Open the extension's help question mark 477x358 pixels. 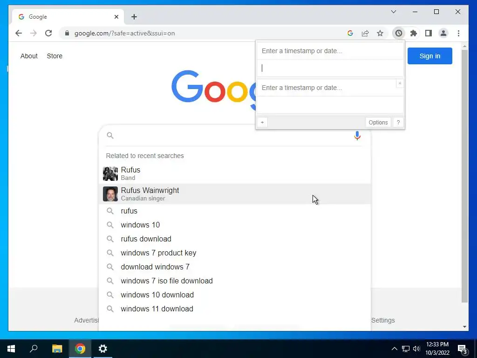click(398, 123)
